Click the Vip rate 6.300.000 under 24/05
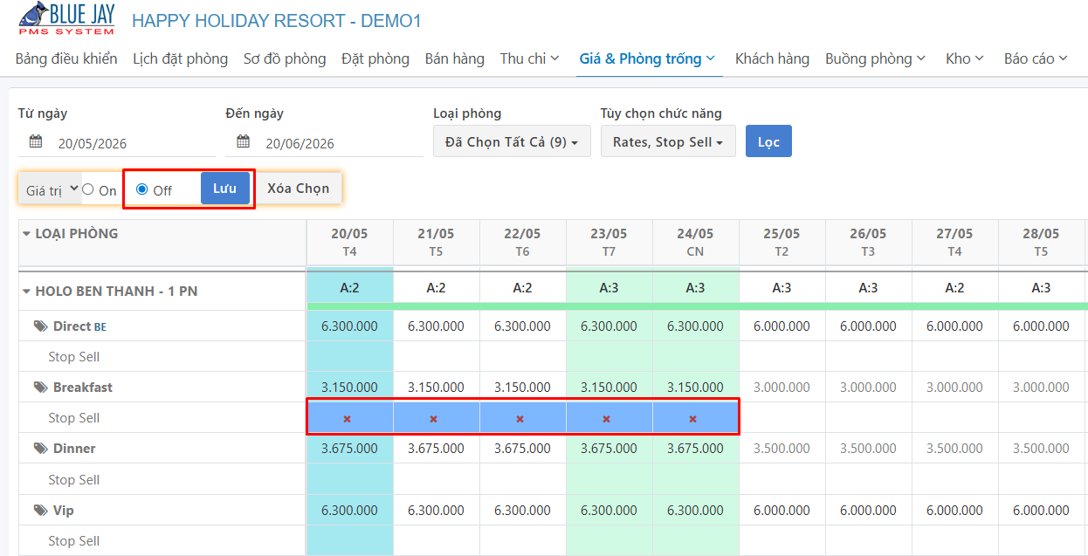The height and width of the screenshot is (556, 1088). pyautogui.click(x=695, y=511)
